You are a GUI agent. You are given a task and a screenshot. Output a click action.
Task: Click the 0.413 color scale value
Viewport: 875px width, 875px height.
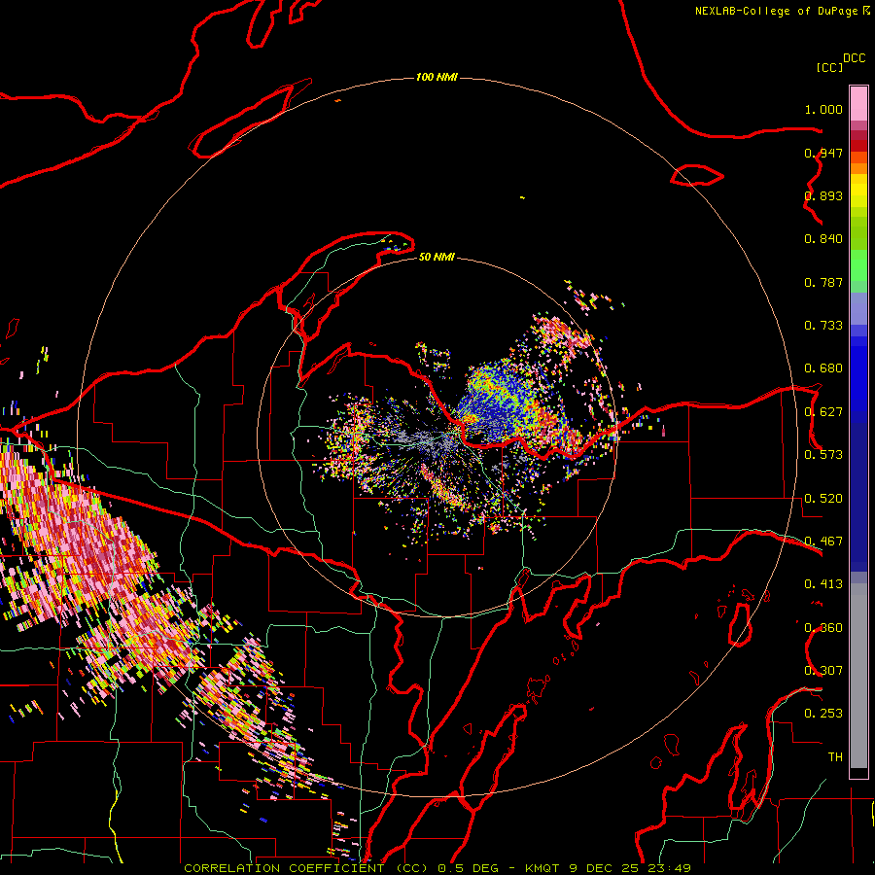[823, 584]
